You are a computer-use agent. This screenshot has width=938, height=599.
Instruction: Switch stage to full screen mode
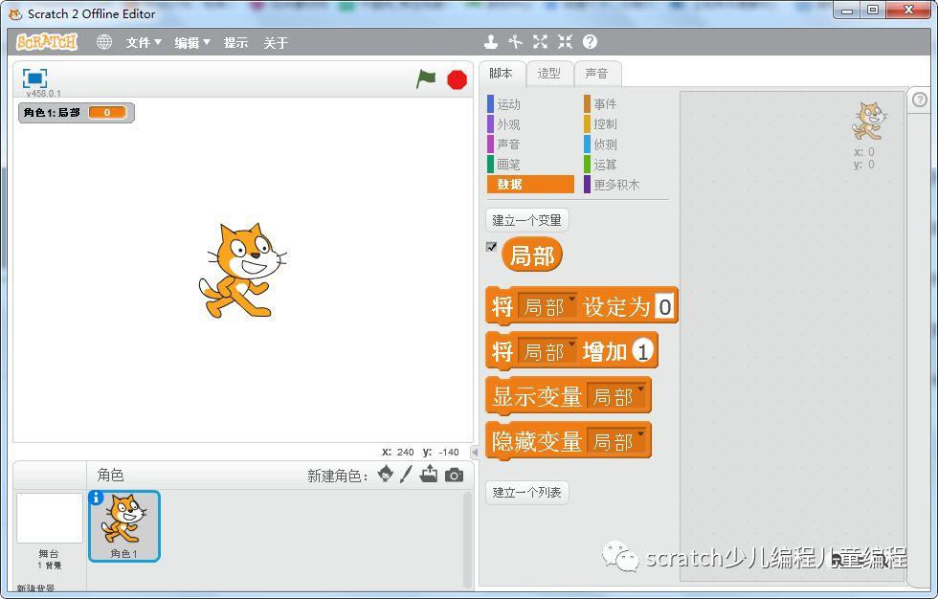(34, 78)
